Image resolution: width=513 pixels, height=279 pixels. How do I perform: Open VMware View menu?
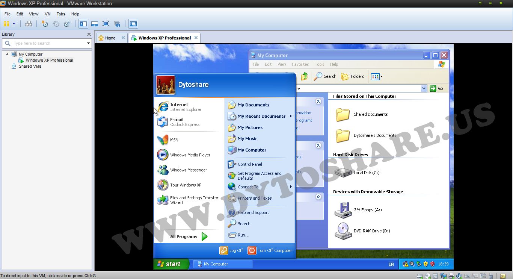[34, 14]
